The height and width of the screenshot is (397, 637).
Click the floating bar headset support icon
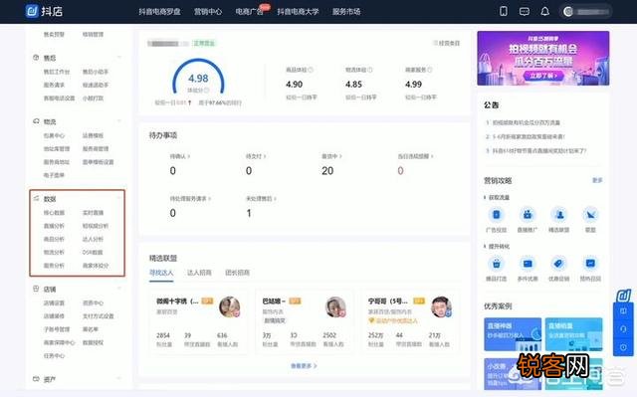(623, 329)
